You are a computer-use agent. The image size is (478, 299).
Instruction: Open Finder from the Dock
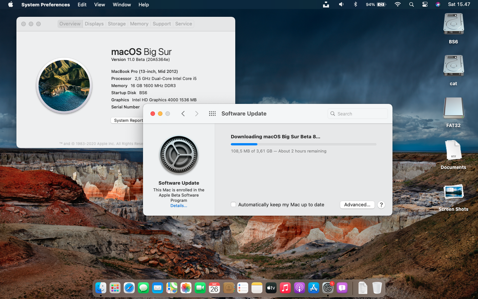click(x=101, y=288)
